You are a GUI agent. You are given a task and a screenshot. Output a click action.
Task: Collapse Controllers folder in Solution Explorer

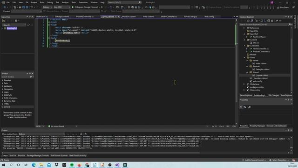click(x=244, y=46)
